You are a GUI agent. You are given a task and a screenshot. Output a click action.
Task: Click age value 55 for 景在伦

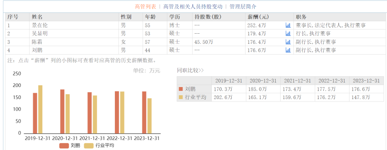coord(148,25)
